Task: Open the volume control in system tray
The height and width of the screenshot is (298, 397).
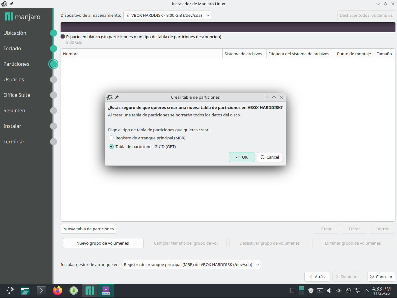Action: coord(329,291)
